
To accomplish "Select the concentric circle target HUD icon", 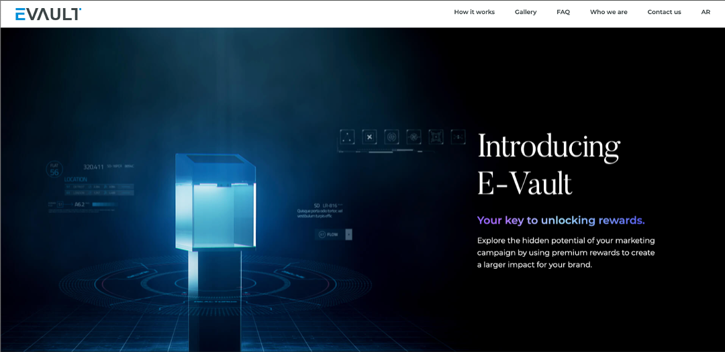I will (392, 137).
